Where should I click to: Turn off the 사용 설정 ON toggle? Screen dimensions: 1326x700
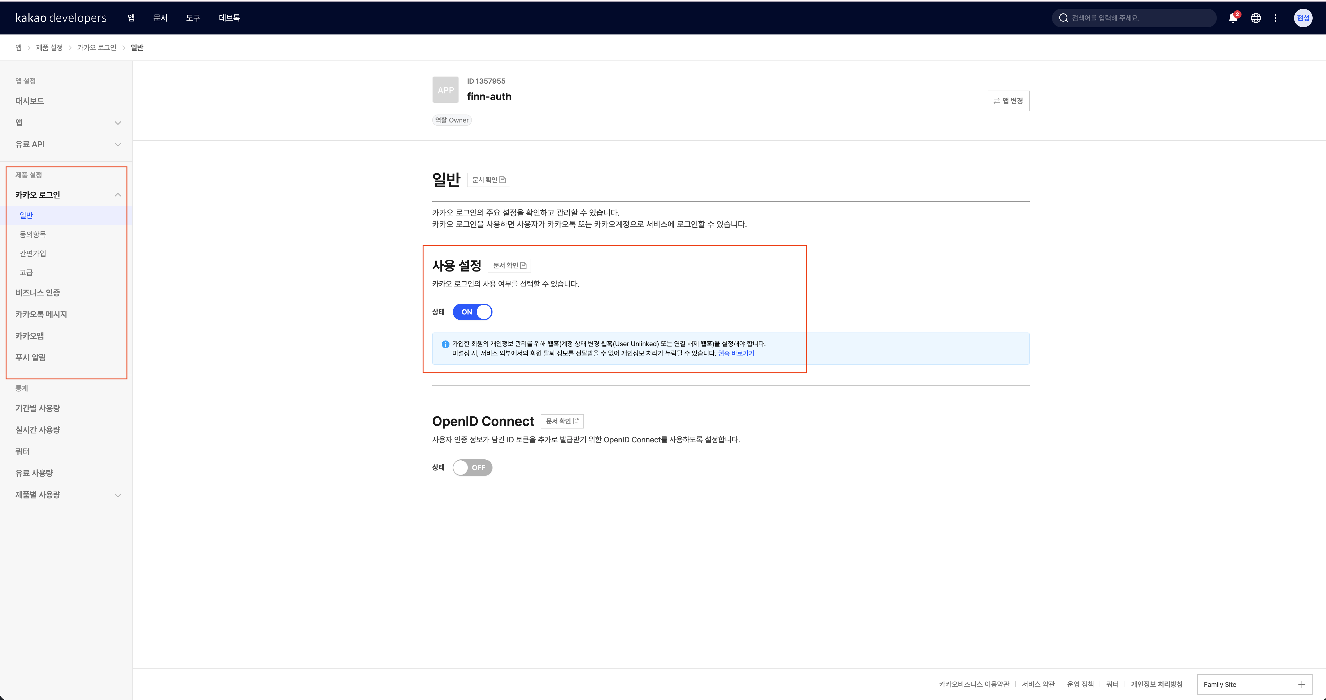click(x=473, y=312)
